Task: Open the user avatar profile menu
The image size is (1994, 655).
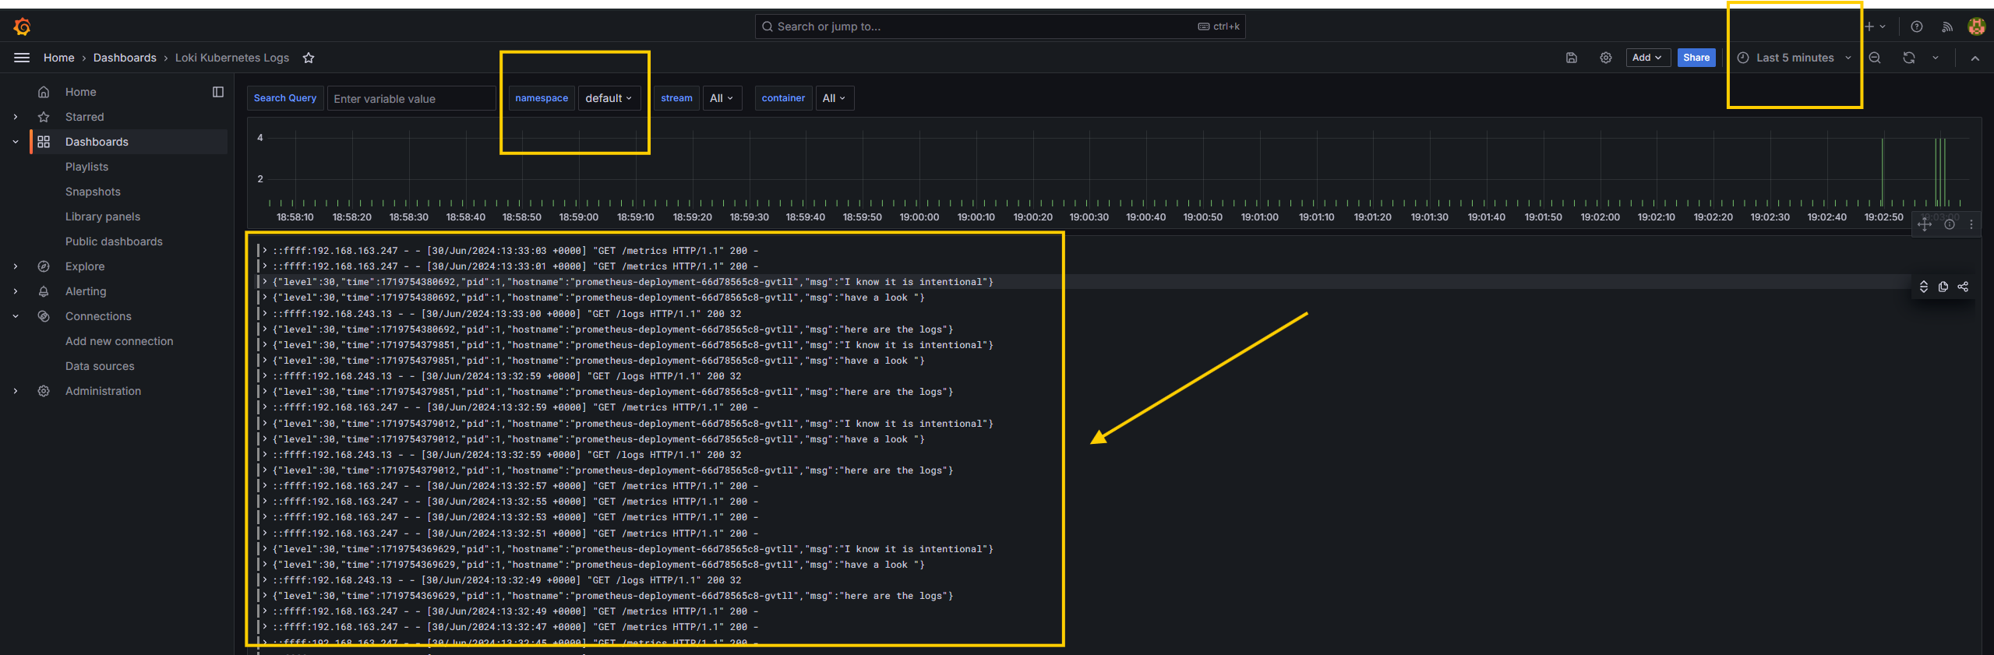Action: pyautogui.click(x=1976, y=26)
